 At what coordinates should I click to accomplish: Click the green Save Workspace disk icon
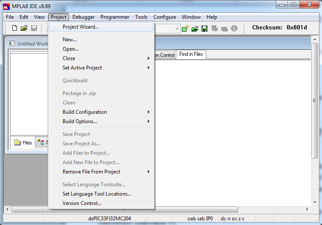point(204,29)
